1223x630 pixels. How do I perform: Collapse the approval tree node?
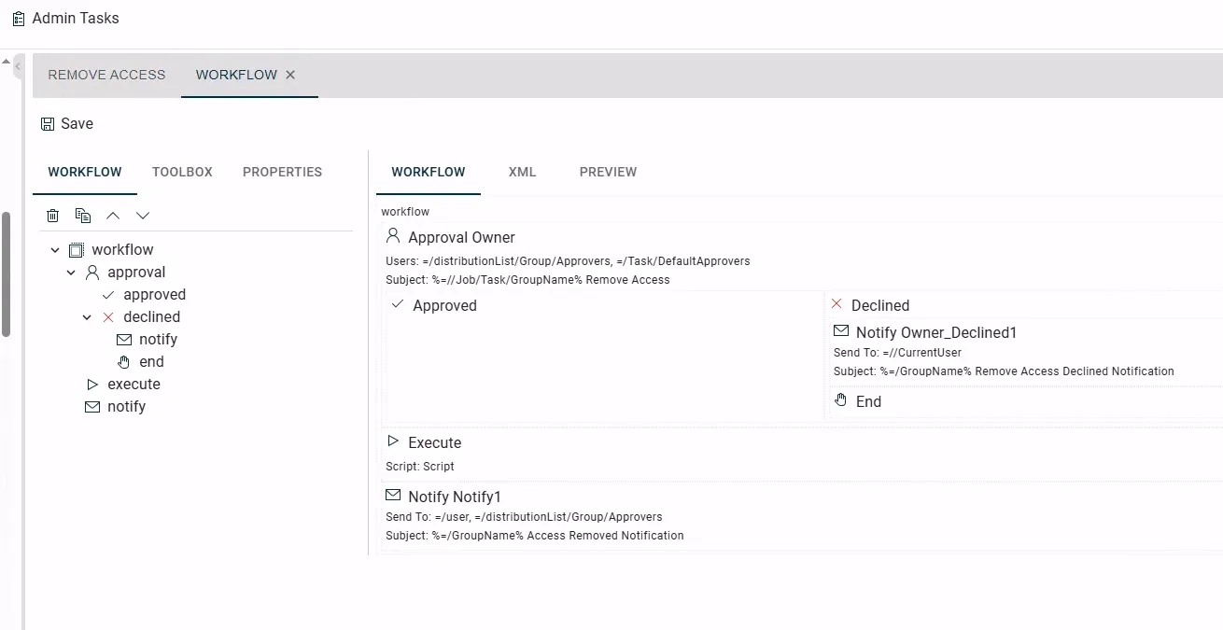(x=71, y=273)
